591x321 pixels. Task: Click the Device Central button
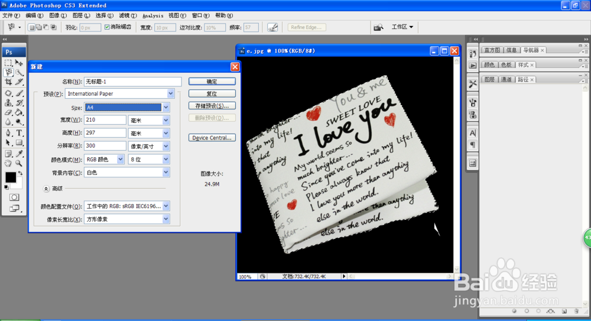tap(212, 138)
